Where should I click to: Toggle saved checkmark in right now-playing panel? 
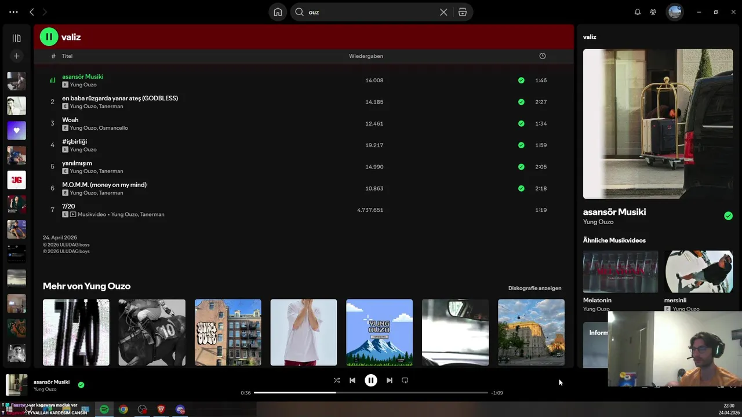(x=728, y=216)
